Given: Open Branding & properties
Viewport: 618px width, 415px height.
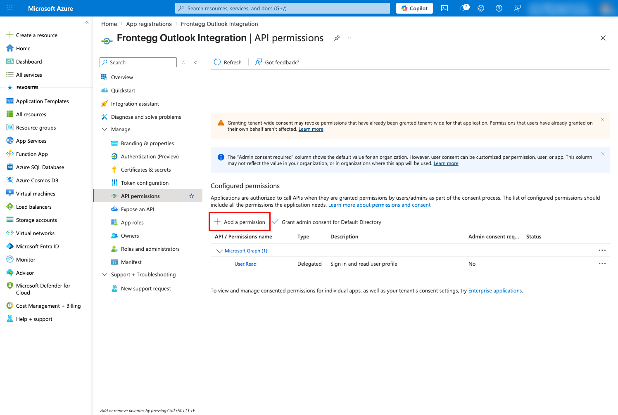Looking at the screenshot, I should tap(148, 143).
